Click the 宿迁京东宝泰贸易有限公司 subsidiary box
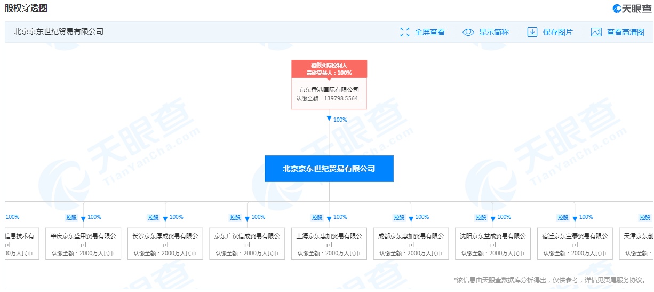Image resolution: width=654 pixels, height=292 pixels. [x=575, y=244]
